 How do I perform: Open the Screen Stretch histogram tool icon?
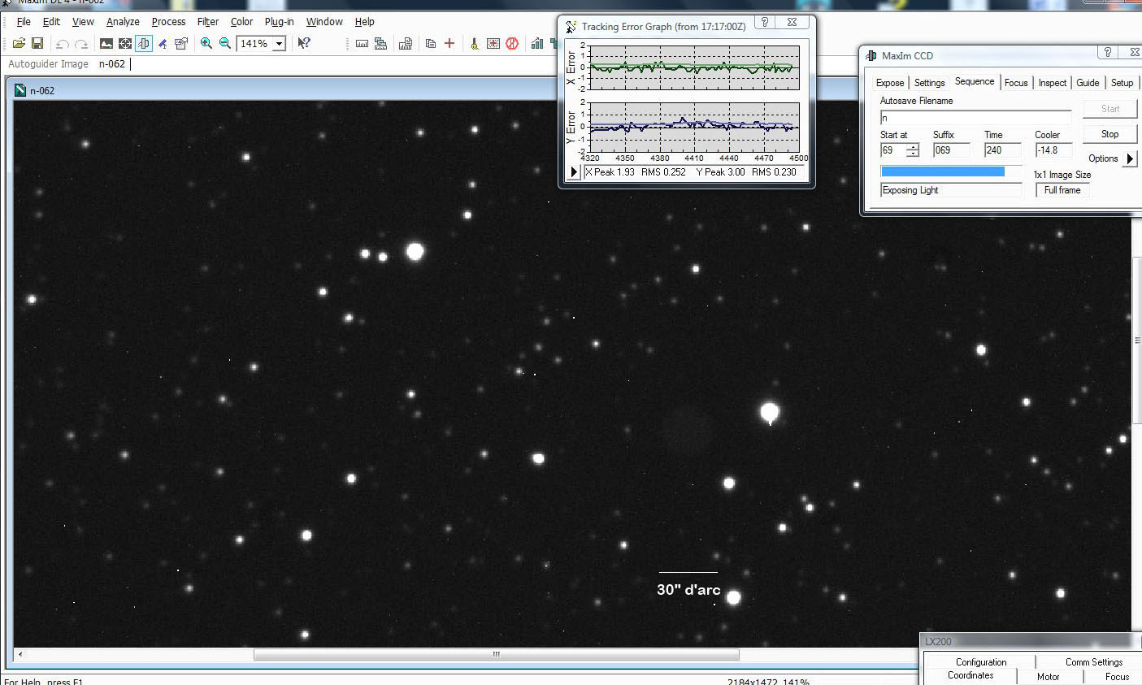click(x=106, y=44)
